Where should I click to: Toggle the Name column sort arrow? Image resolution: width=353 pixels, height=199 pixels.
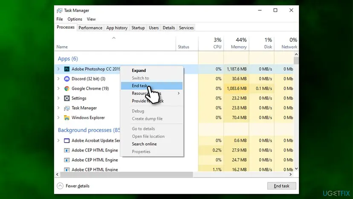point(114,38)
